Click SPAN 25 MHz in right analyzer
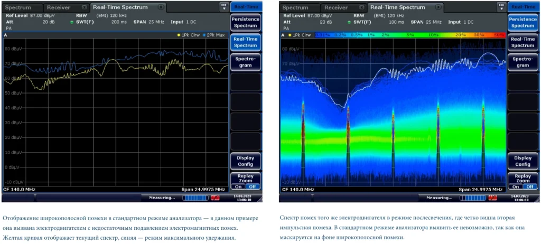Screen dimensions: 541x244 (x=426, y=22)
